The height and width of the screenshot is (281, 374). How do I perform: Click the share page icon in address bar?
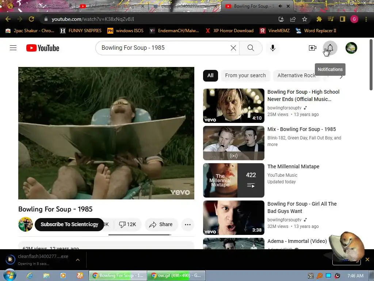293,19
